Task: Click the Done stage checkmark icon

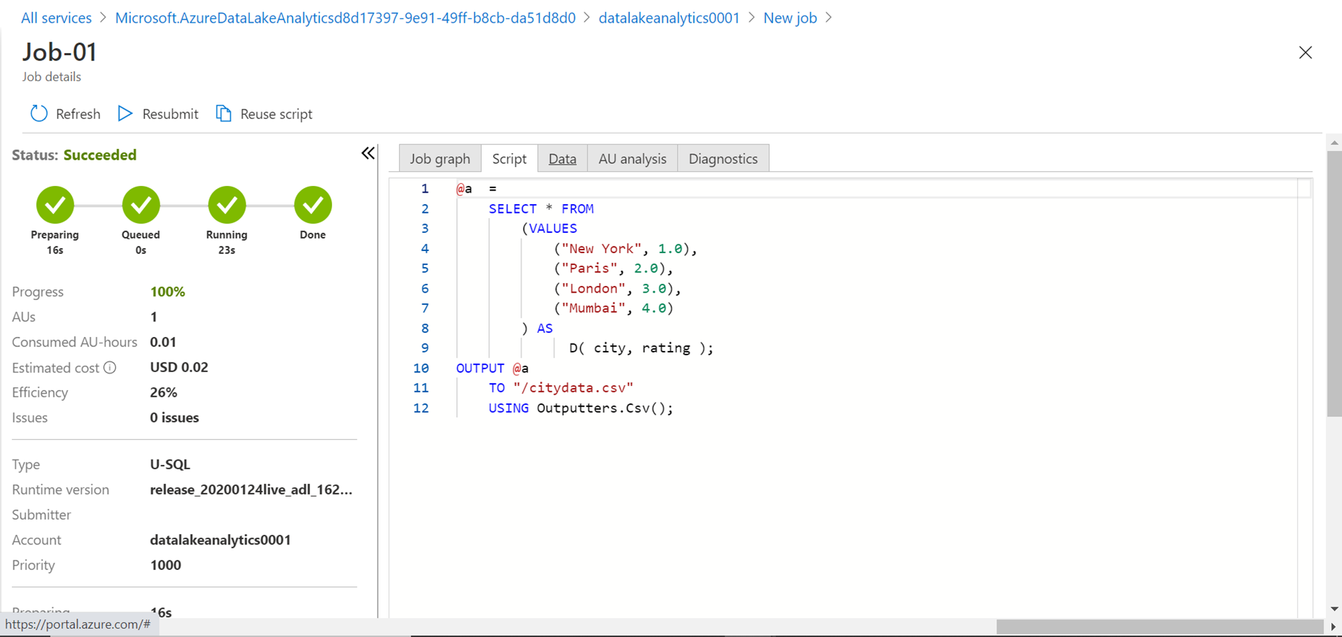Action: pyautogui.click(x=313, y=205)
